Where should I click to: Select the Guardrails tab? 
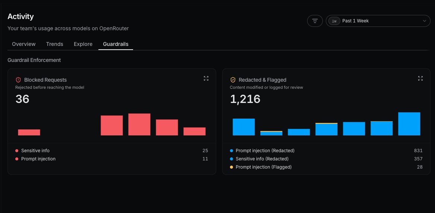pos(116,44)
